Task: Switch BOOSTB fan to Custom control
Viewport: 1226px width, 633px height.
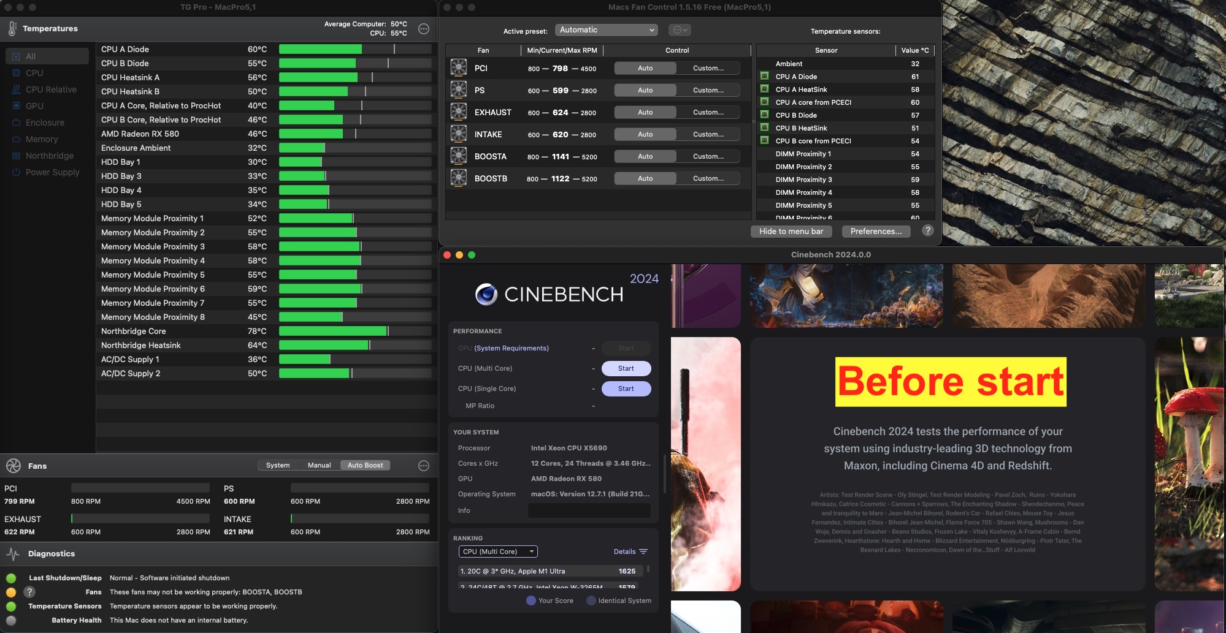Action: [708, 178]
